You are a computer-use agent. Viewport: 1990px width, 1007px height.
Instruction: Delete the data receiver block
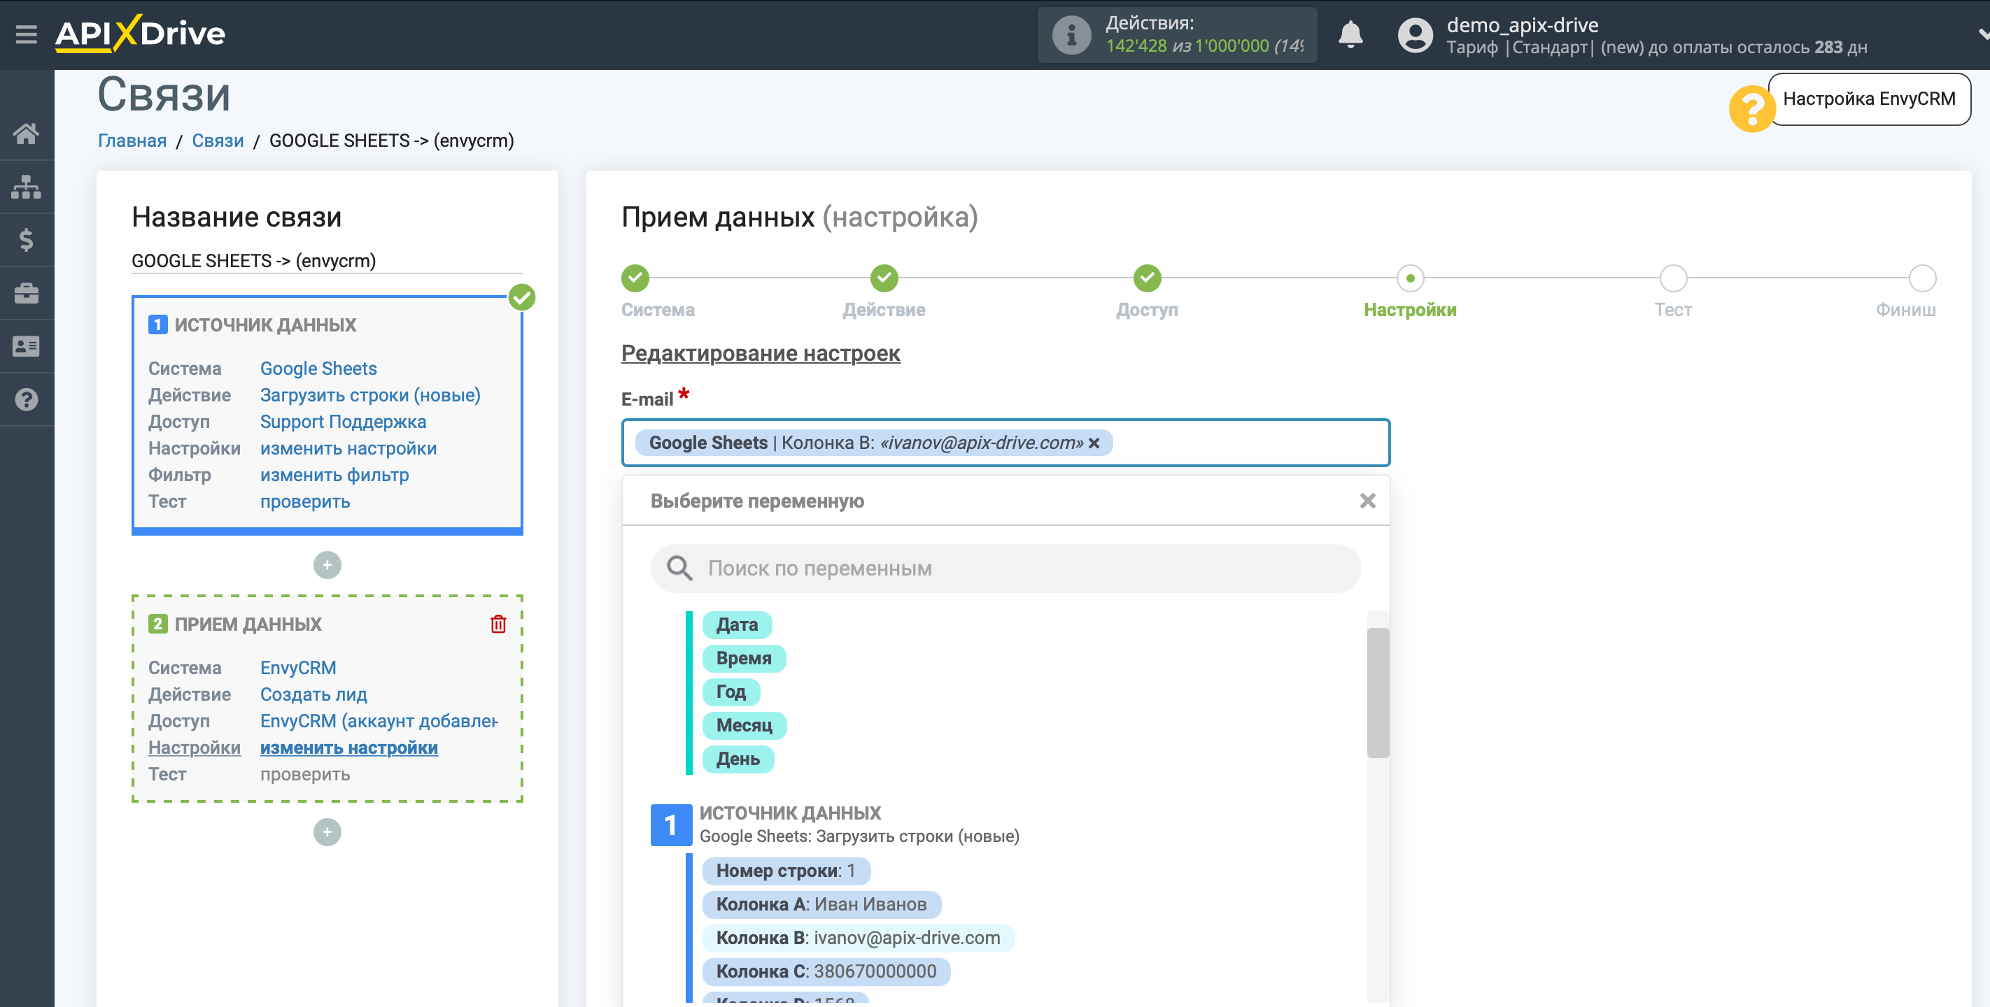(x=498, y=624)
